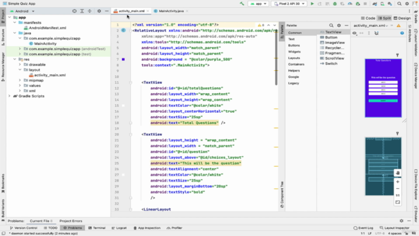Expand the mipmap folder
Image resolution: width=419 pixels, height=236 pixels.
(x=20, y=80)
